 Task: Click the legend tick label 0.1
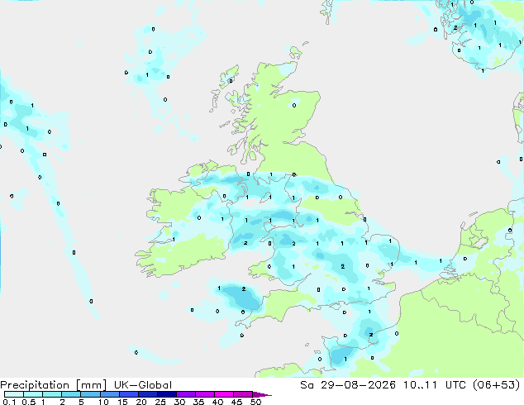9,402
